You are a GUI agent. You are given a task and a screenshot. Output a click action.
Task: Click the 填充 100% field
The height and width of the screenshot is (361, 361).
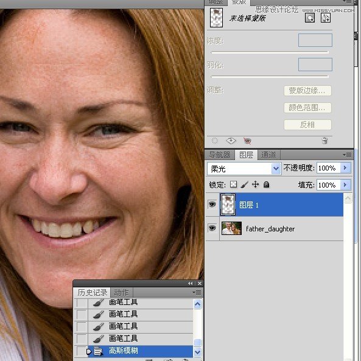pyautogui.click(x=329, y=185)
